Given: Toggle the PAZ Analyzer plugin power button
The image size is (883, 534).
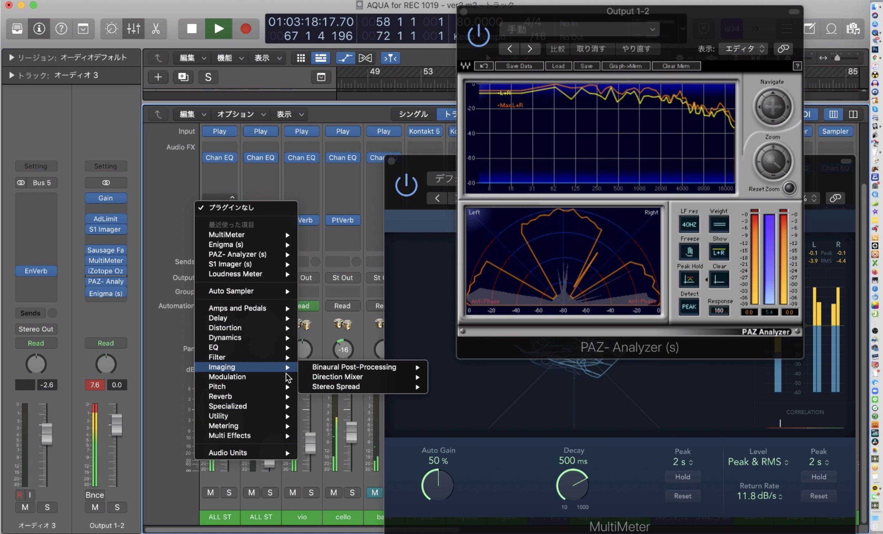Looking at the screenshot, I should [x=478, y=36].
